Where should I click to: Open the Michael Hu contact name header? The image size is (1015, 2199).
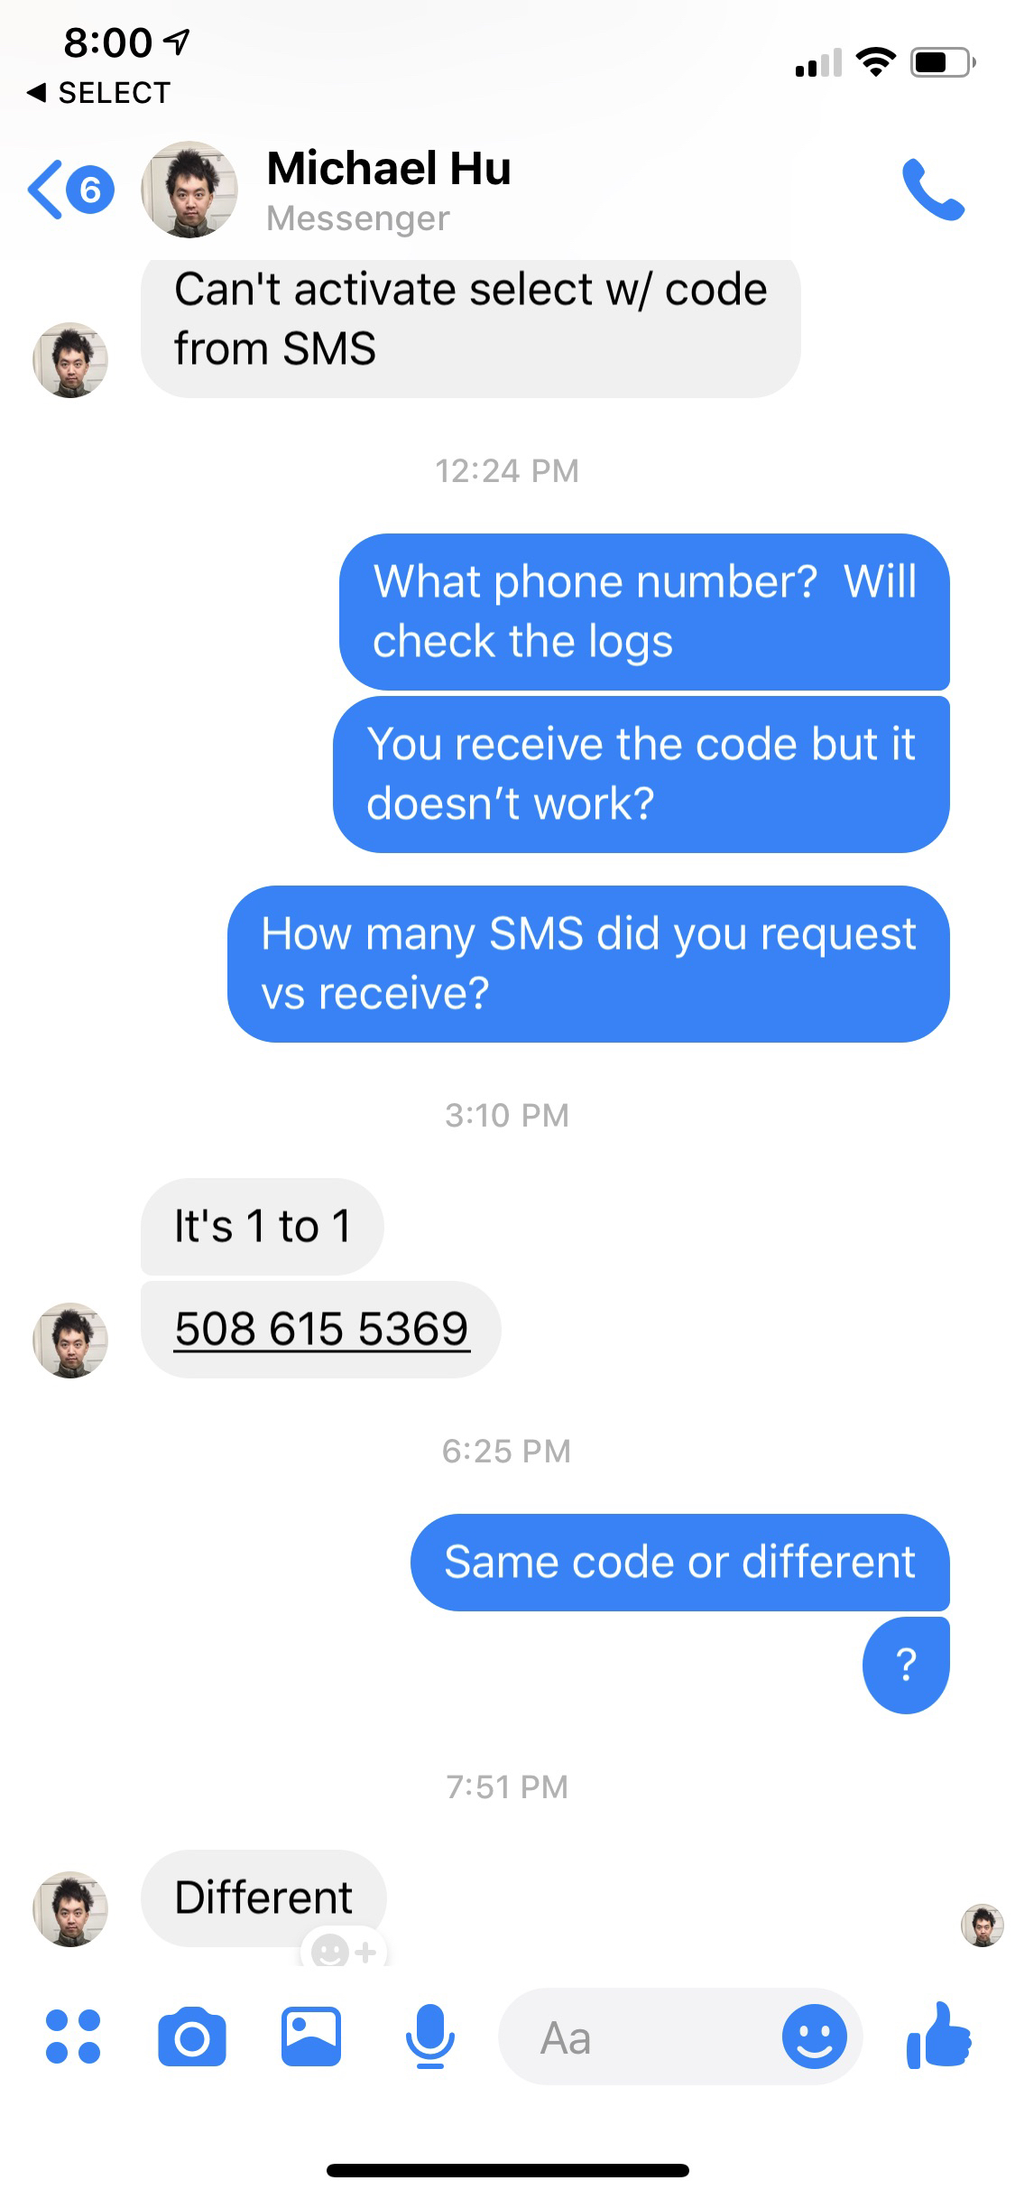[389, 169]
